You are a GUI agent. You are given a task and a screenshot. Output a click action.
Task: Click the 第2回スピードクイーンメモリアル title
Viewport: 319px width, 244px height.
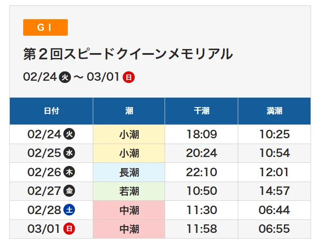[x=128, y=54]
